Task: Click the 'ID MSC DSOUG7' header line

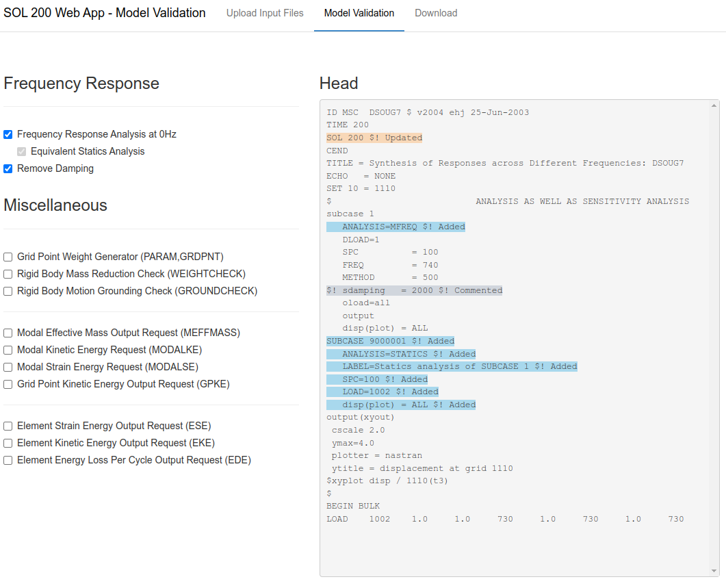Action: [x=428, y=112]
